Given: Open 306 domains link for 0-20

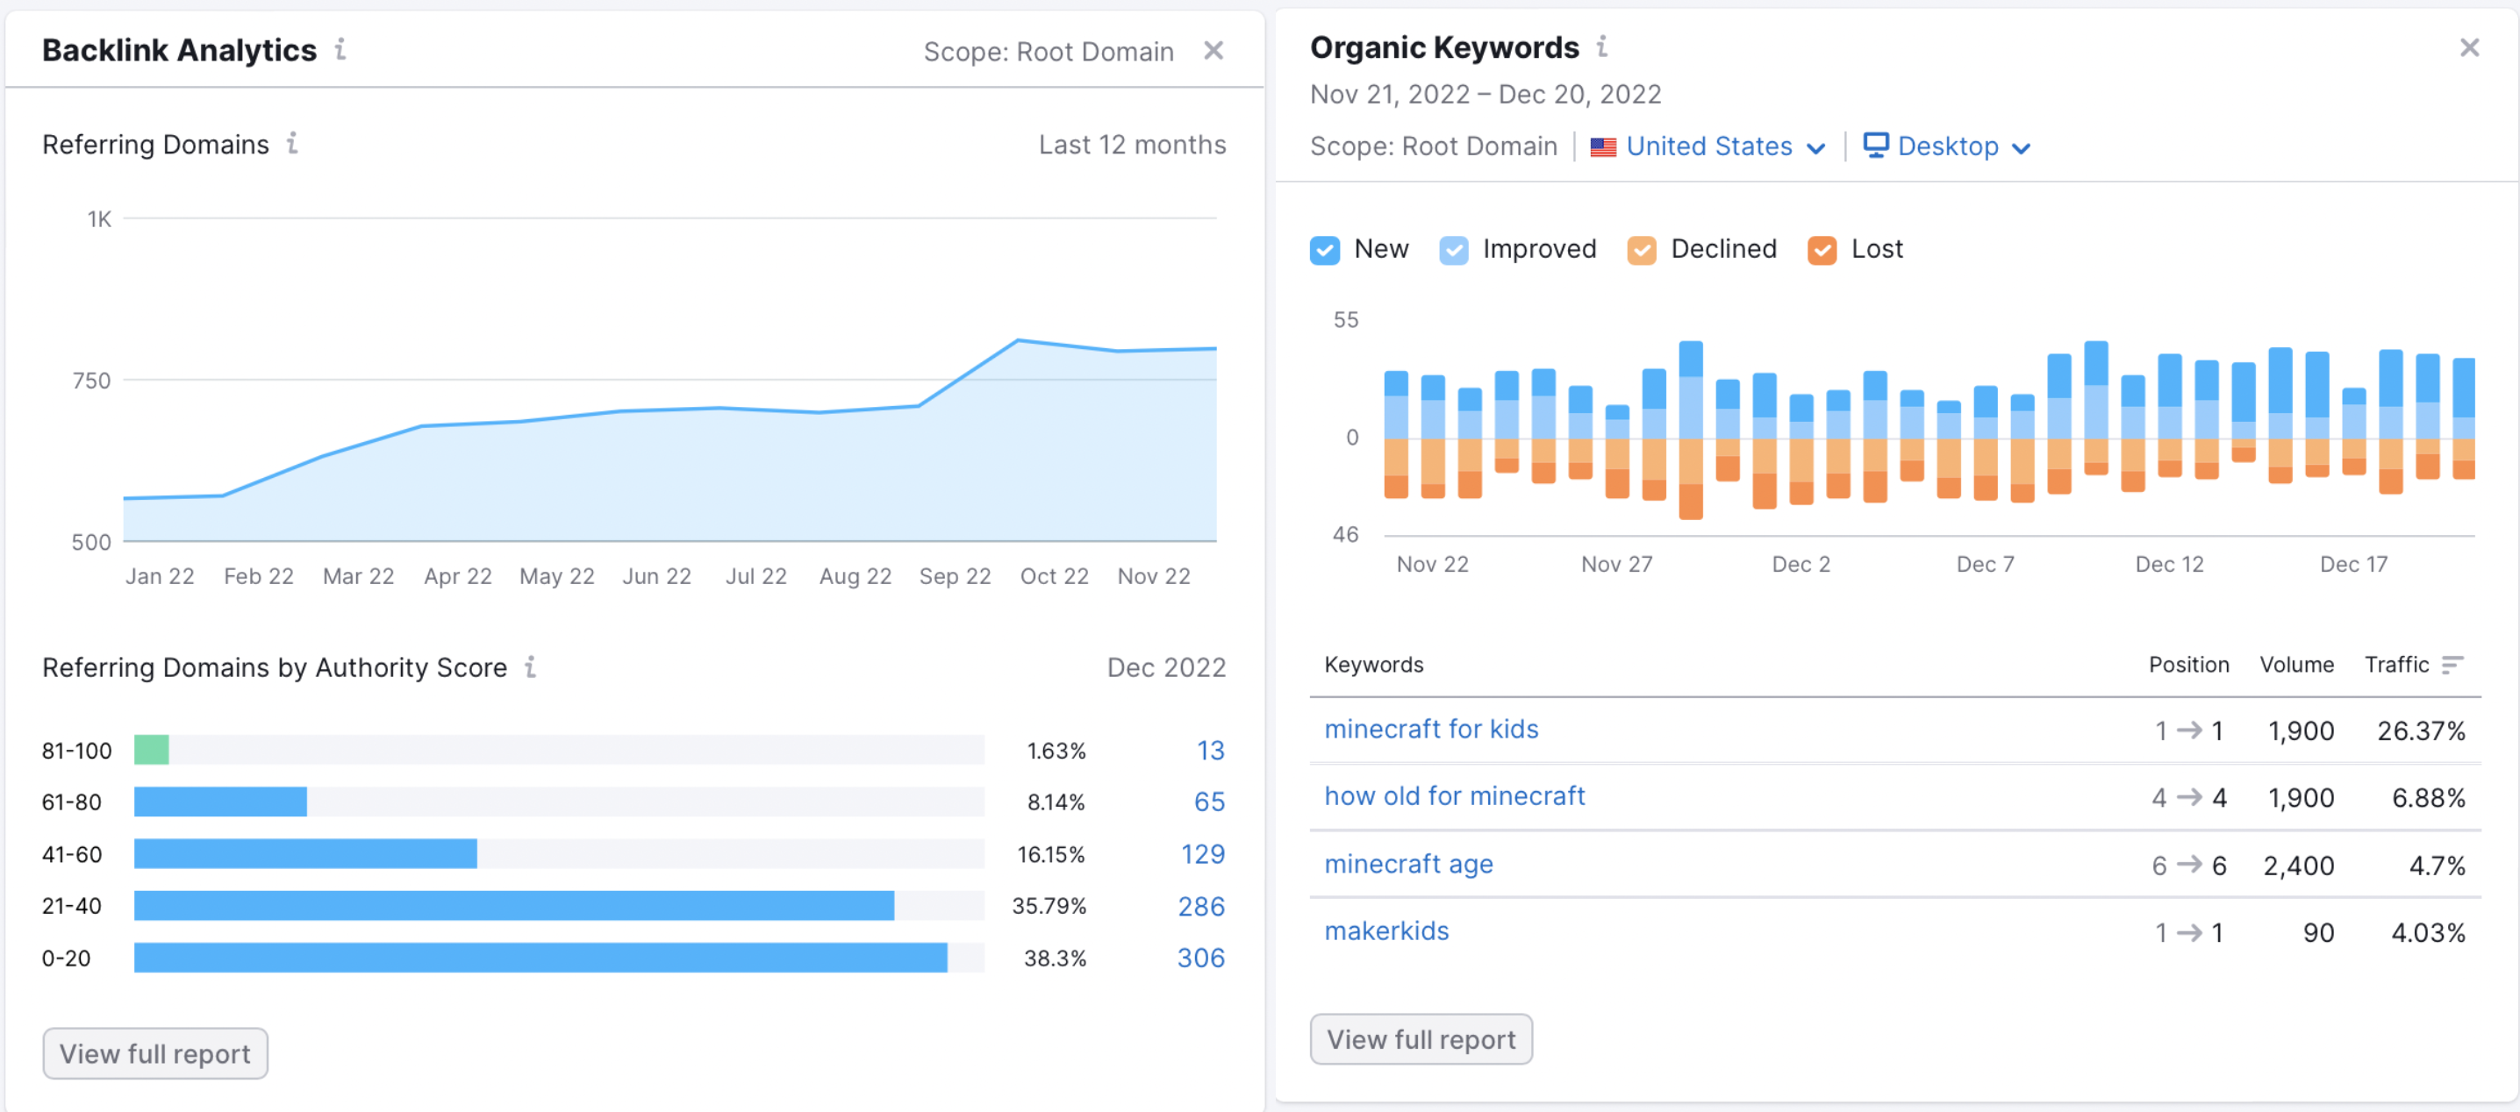Looking at the screenshot, I should [1201, 958].
